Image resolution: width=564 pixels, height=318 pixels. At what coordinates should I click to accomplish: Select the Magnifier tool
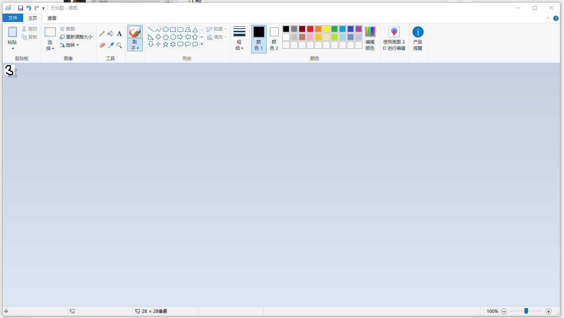point(119,45)
